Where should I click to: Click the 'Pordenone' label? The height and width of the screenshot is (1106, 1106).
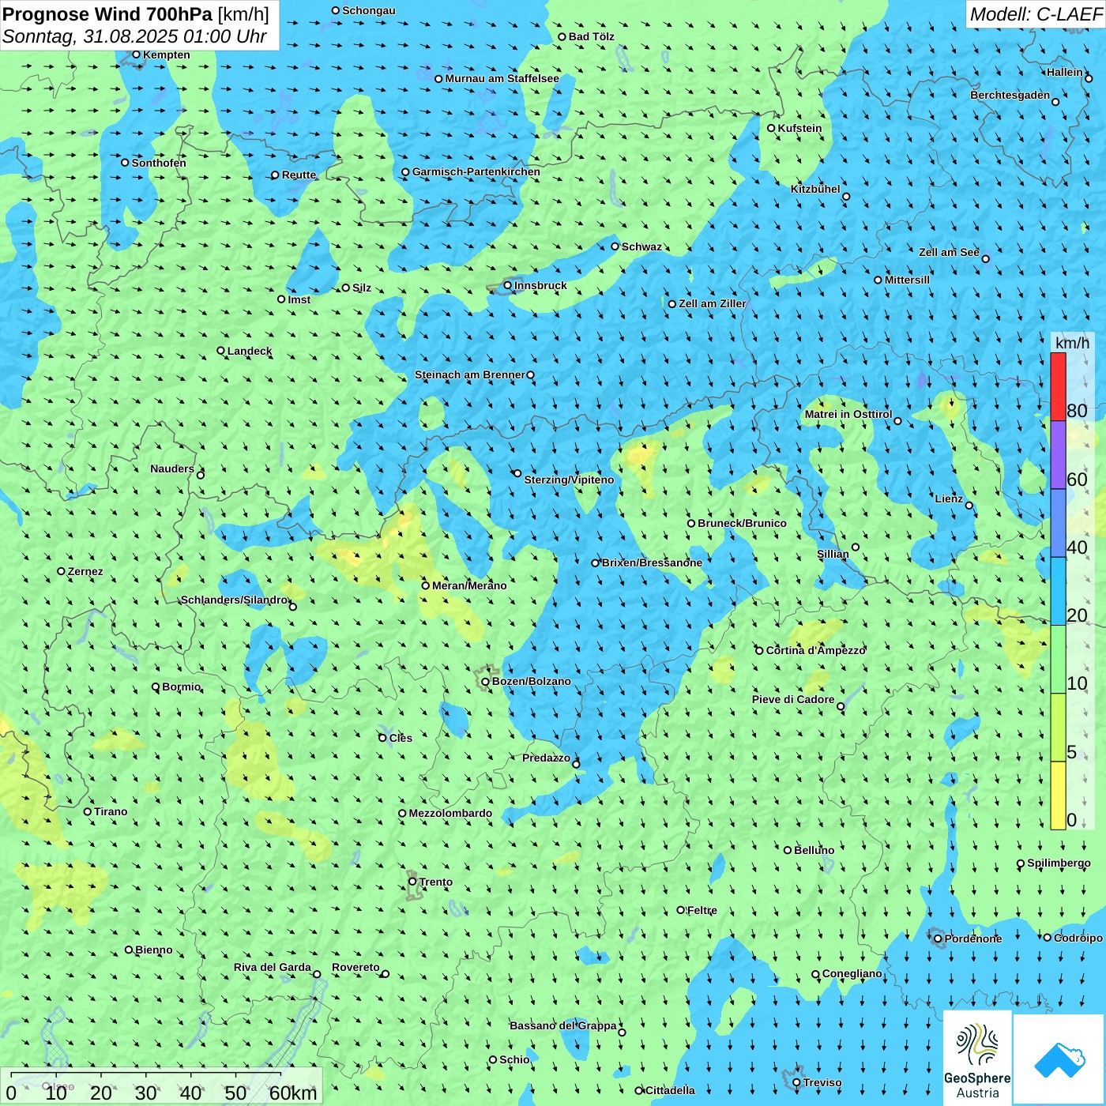[x=973, y=939]
